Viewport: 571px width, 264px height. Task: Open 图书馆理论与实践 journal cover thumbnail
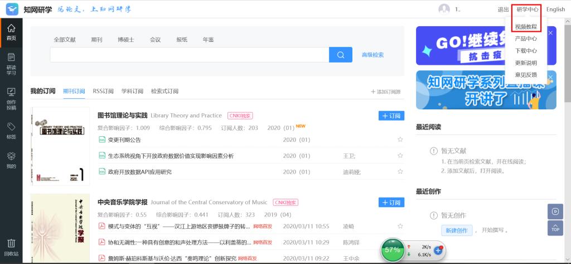60,146
